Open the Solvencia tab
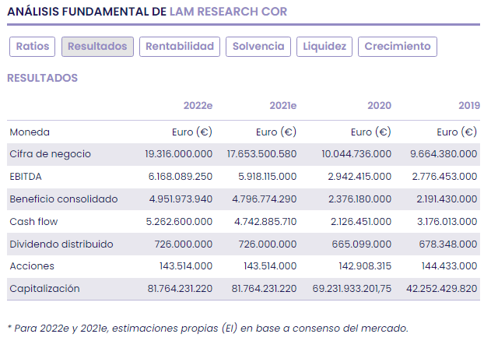Image resolution: width=491 pixels, height=341 pixels. [x=258, y=47]
